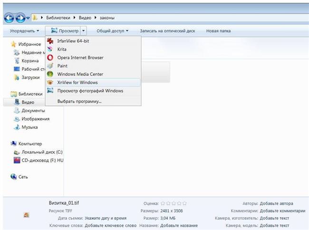
Task: Click the Видео library icon
Action: 17,102
